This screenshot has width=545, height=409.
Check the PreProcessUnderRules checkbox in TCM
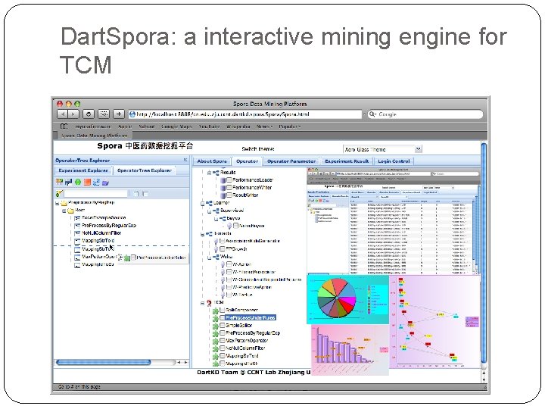click(223, 317)
